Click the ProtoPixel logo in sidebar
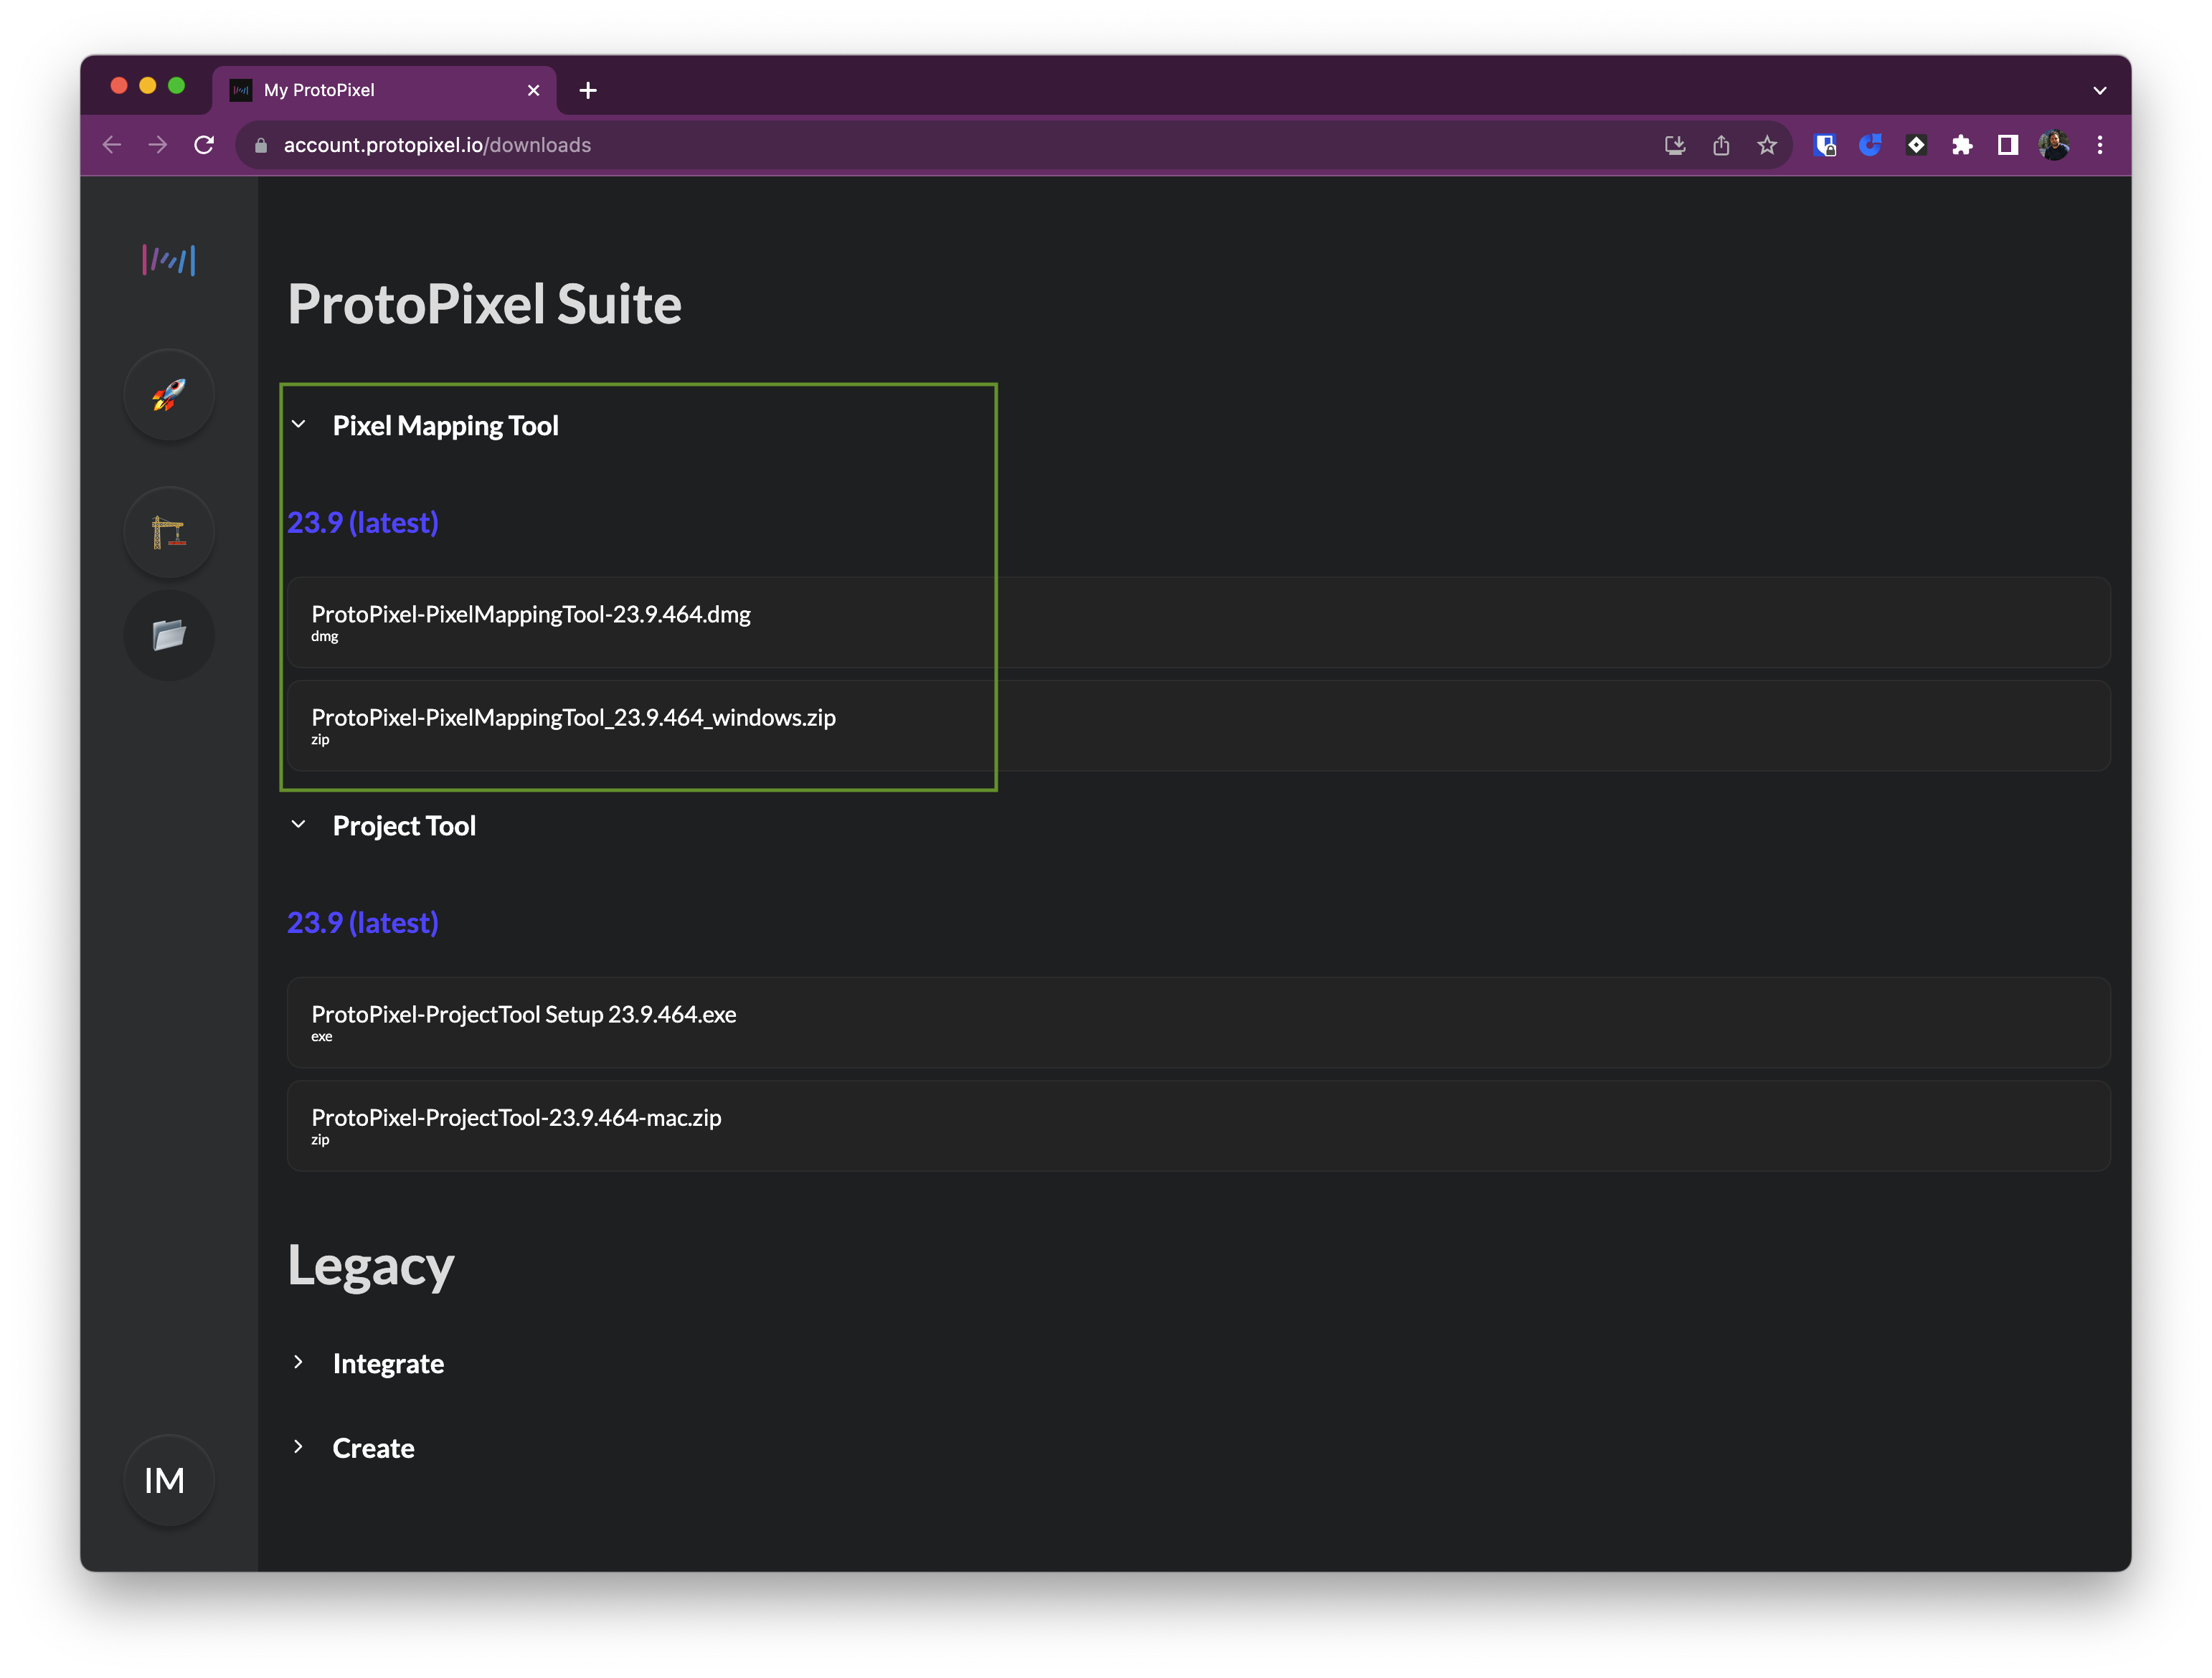Viewport: 2212px width, 1678px height. point(168,260)
